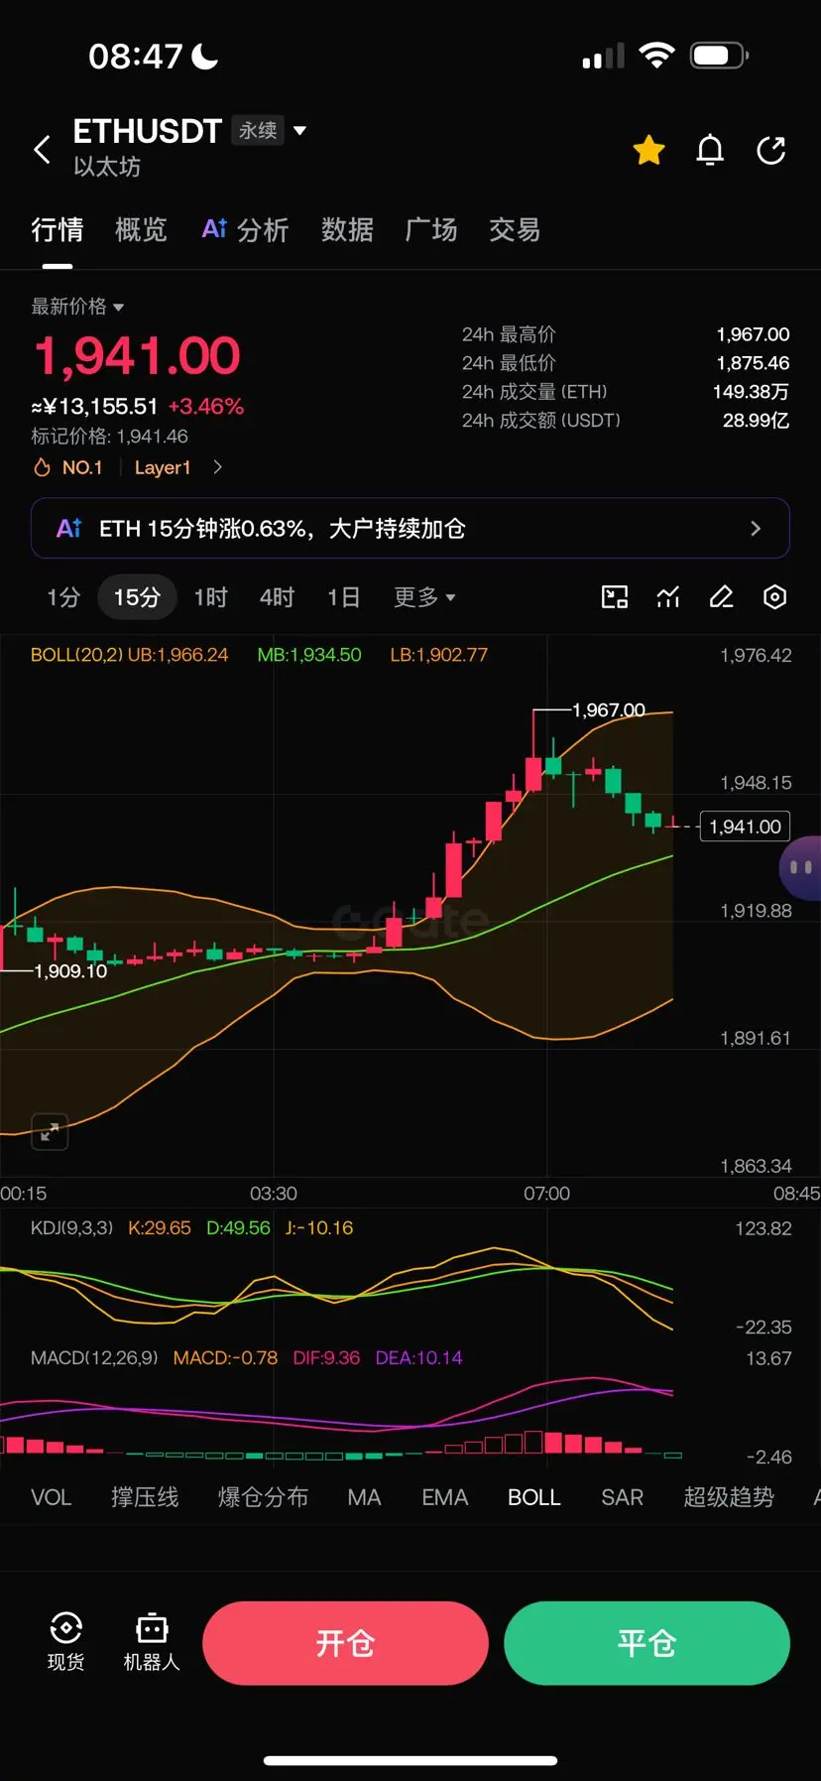Expand chart to fullscreen icon

coord(50,1131)
